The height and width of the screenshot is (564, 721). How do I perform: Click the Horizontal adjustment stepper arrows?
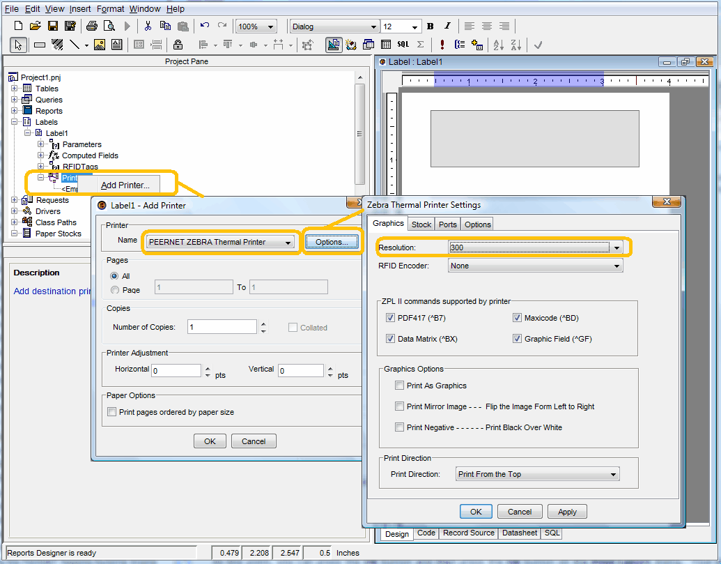(x=208, y=372)
